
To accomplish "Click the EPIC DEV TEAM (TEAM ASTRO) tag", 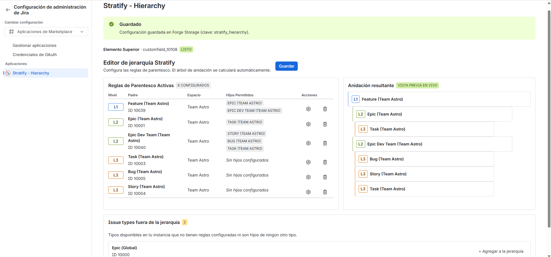I will click(x=254, y=111).
